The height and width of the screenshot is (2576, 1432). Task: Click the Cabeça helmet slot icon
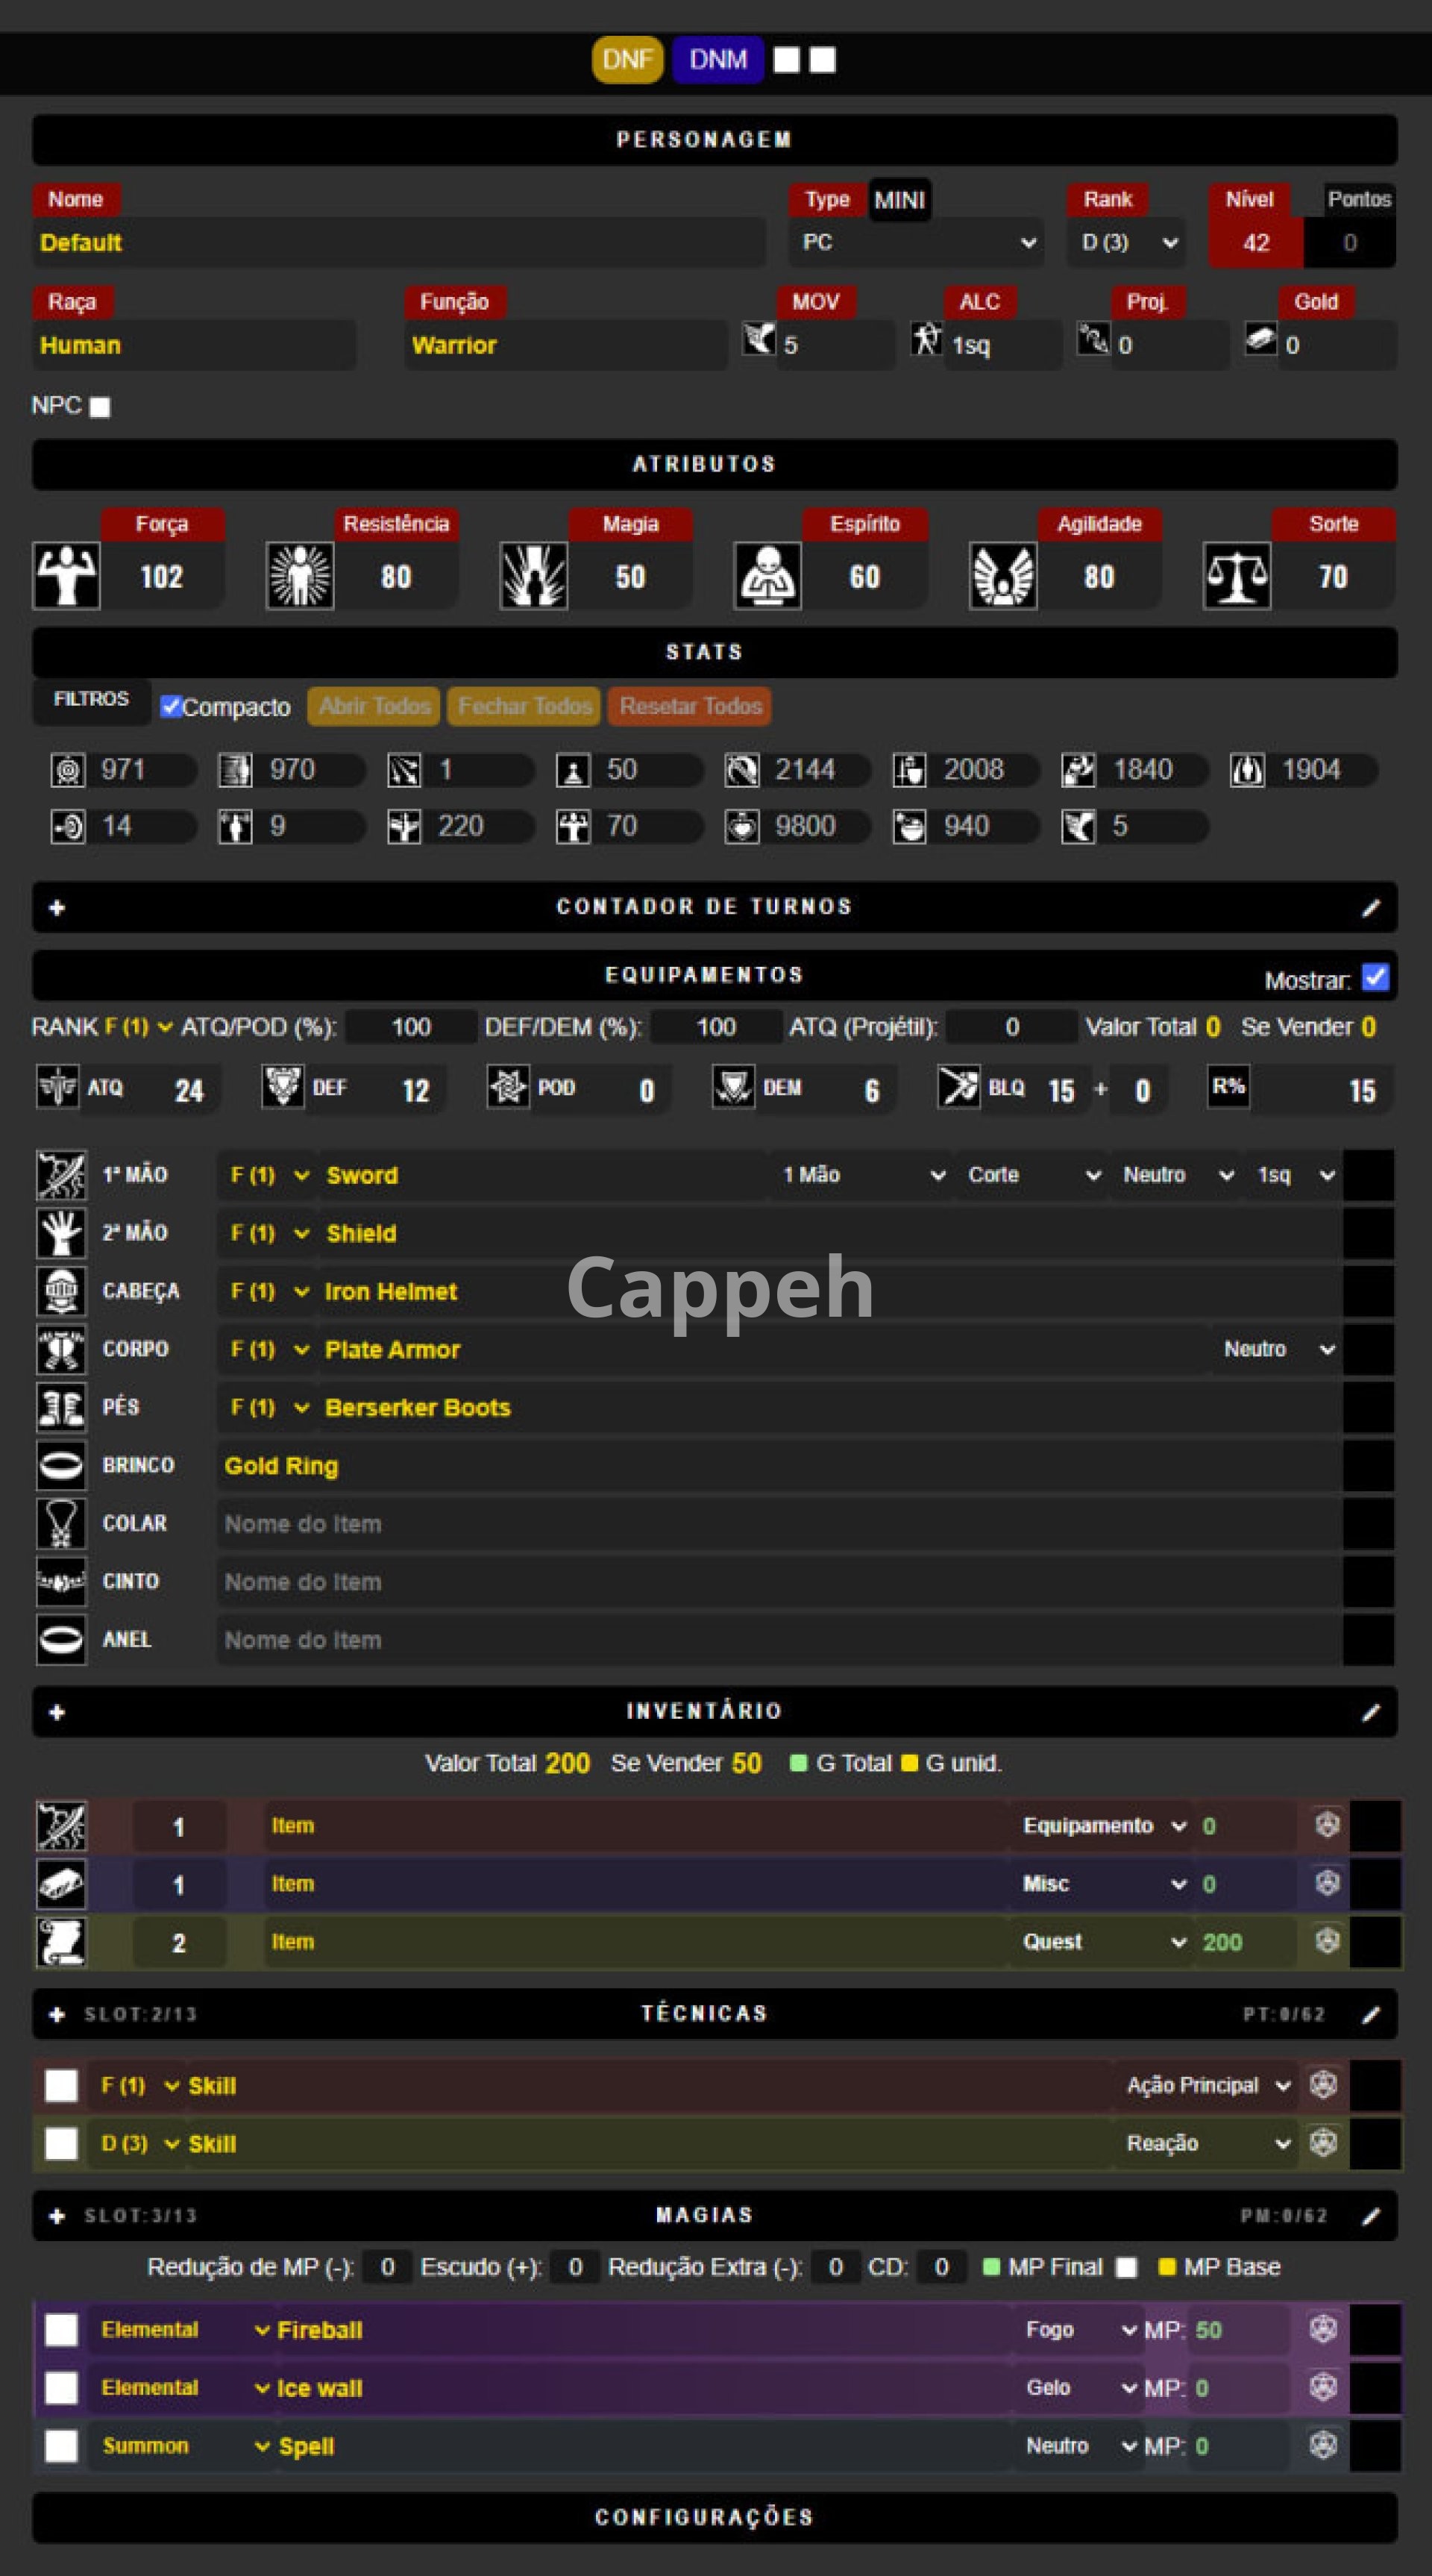tap(61, 1291)
